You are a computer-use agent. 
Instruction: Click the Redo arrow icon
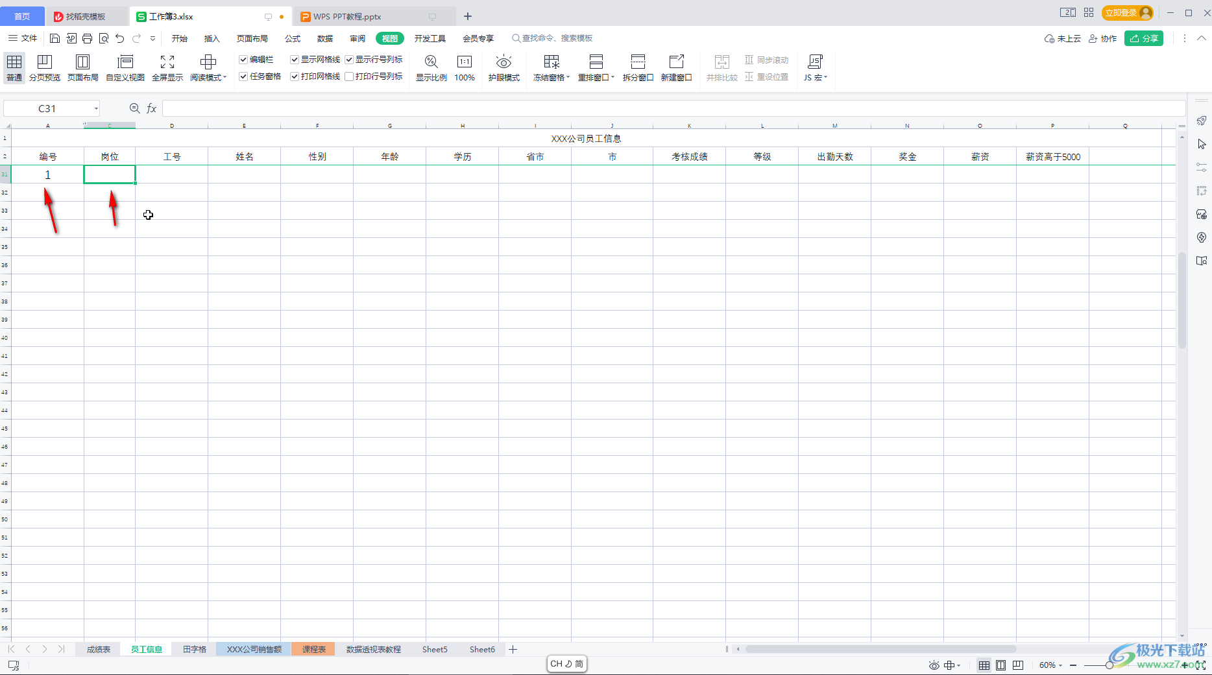click(137, 38)
